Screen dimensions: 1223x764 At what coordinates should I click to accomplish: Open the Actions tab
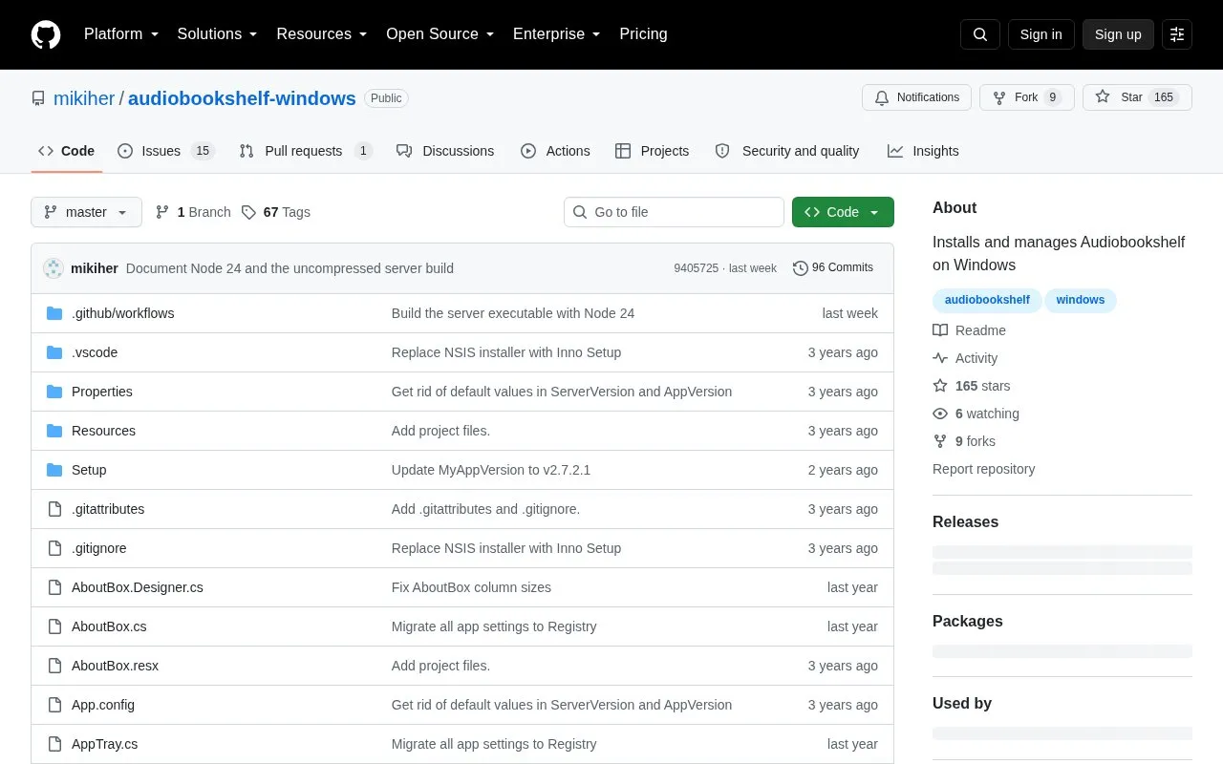tap(555, 151)
